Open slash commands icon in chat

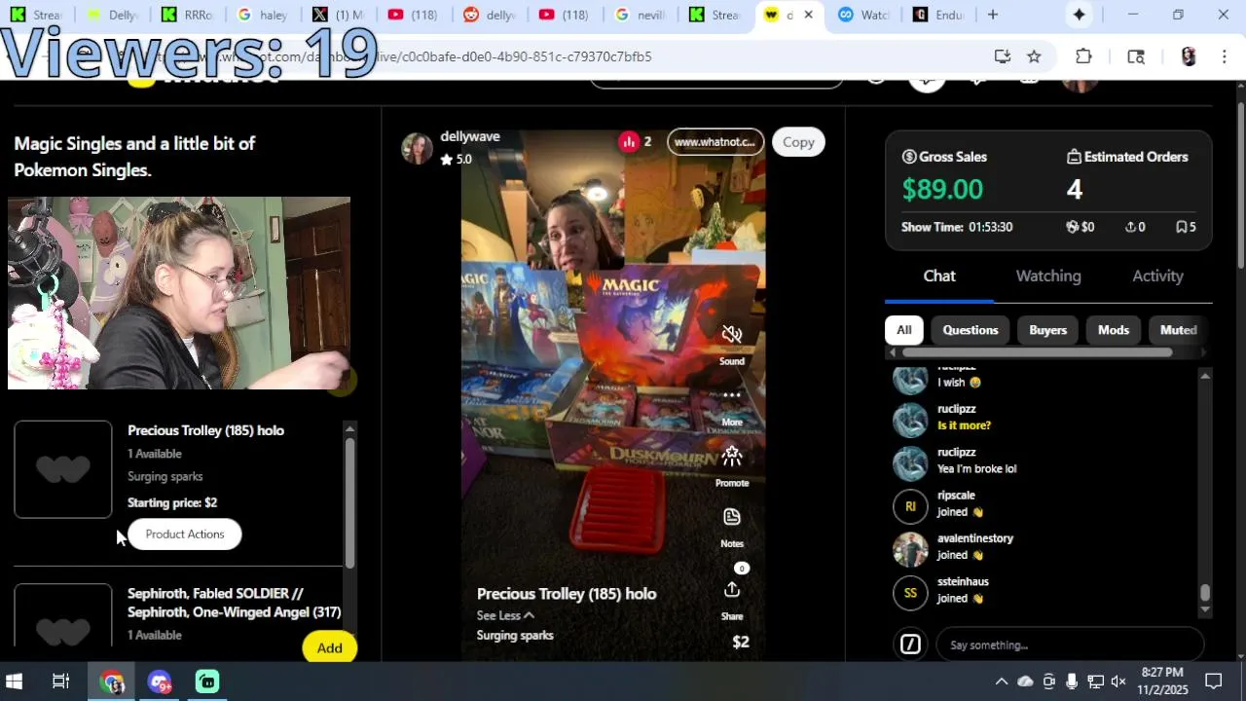[x=910, y=645]
